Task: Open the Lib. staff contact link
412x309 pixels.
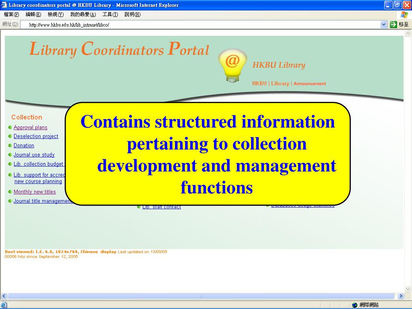Action: (x=162, y=207)
